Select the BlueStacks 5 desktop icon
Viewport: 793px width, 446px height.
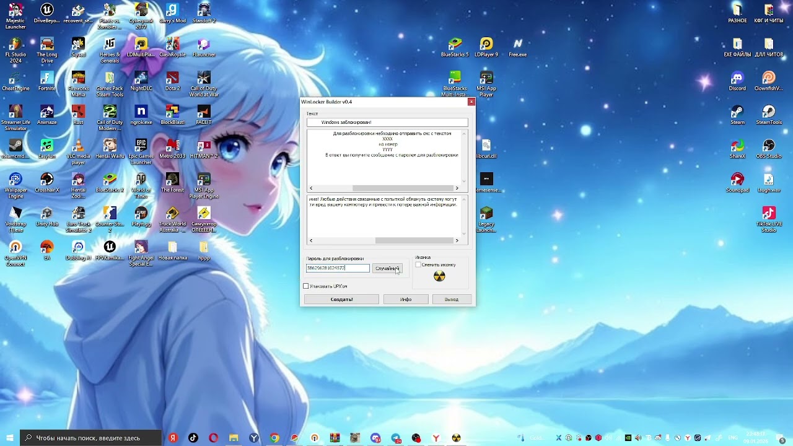pyautogui.click(x=455, y=47)
